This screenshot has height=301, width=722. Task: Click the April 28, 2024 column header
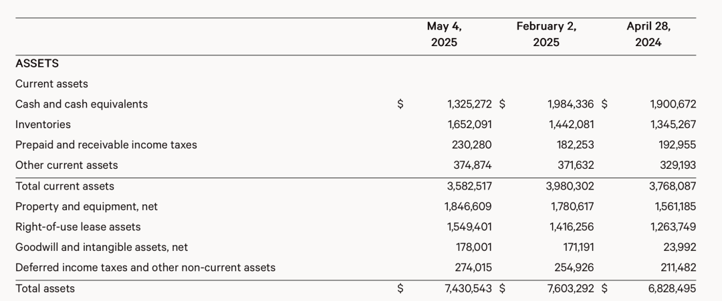pyautogui.click(x=648, y=35)
